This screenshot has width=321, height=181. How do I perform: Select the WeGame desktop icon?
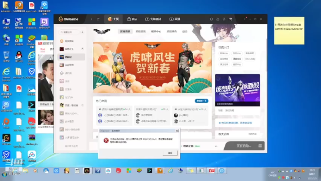pyautogui.click(x=6, y=140)
